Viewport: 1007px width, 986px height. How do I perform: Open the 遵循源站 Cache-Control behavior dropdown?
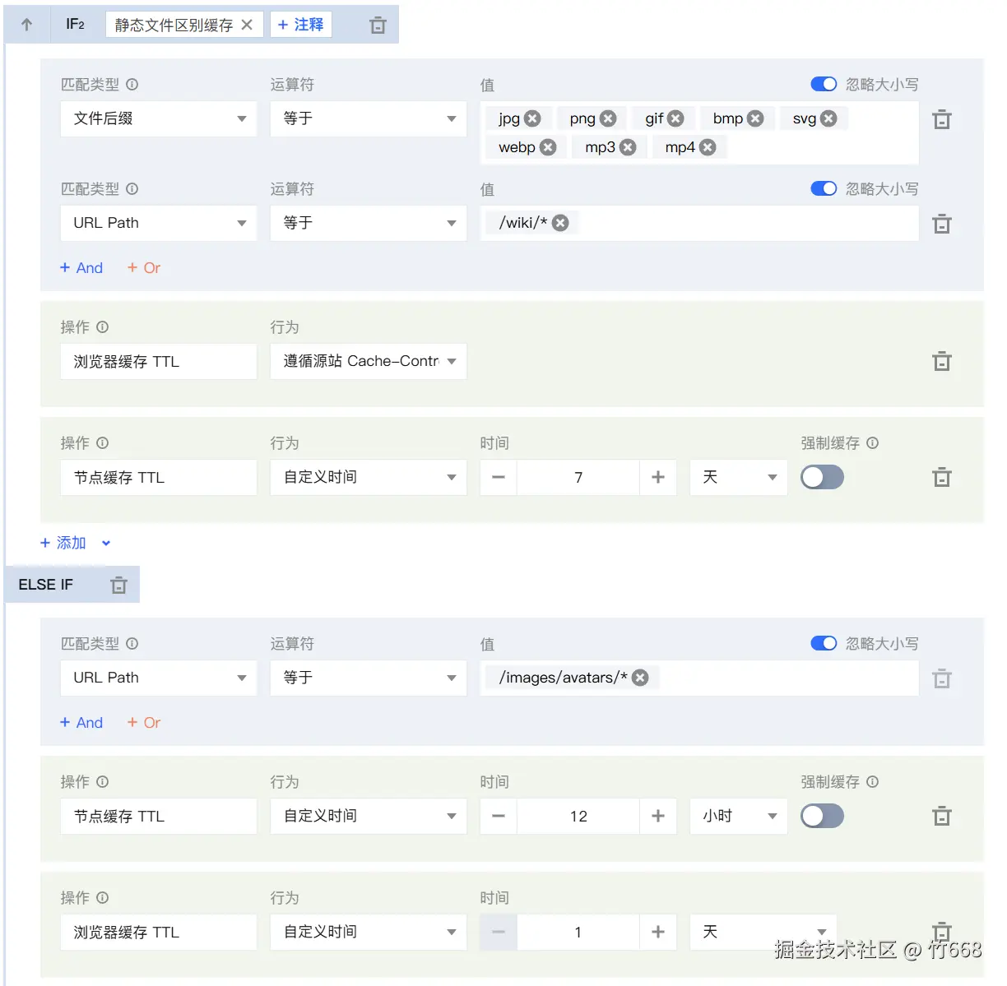coord(369,361)
